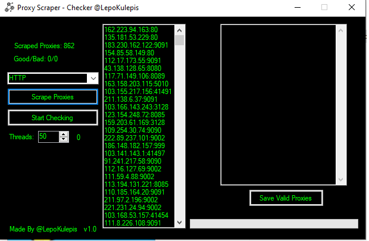The width and height of the screenshot is (369, 241).
Task: Select proxy 111.8.226.108:9091 in the list
Action: click(132, 223)
